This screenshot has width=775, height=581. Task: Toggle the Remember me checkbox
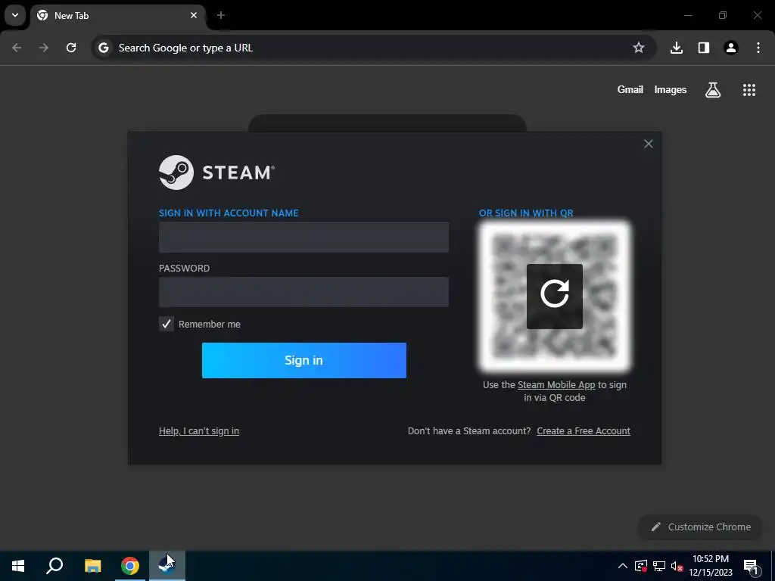(x=166, y=324)
